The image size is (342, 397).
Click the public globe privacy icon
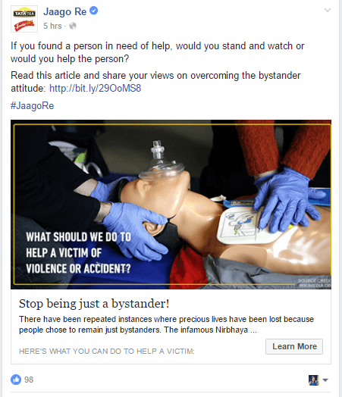pos(73,26)
